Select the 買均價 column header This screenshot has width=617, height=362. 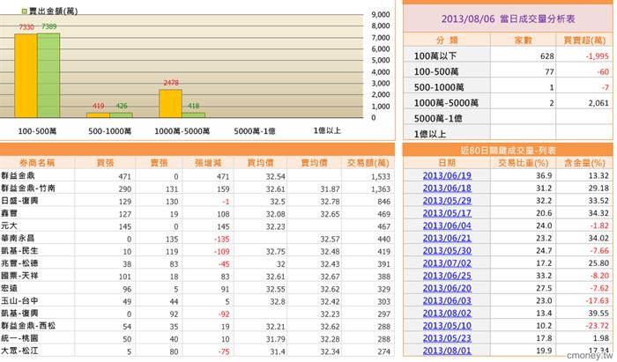click(260, 163)
